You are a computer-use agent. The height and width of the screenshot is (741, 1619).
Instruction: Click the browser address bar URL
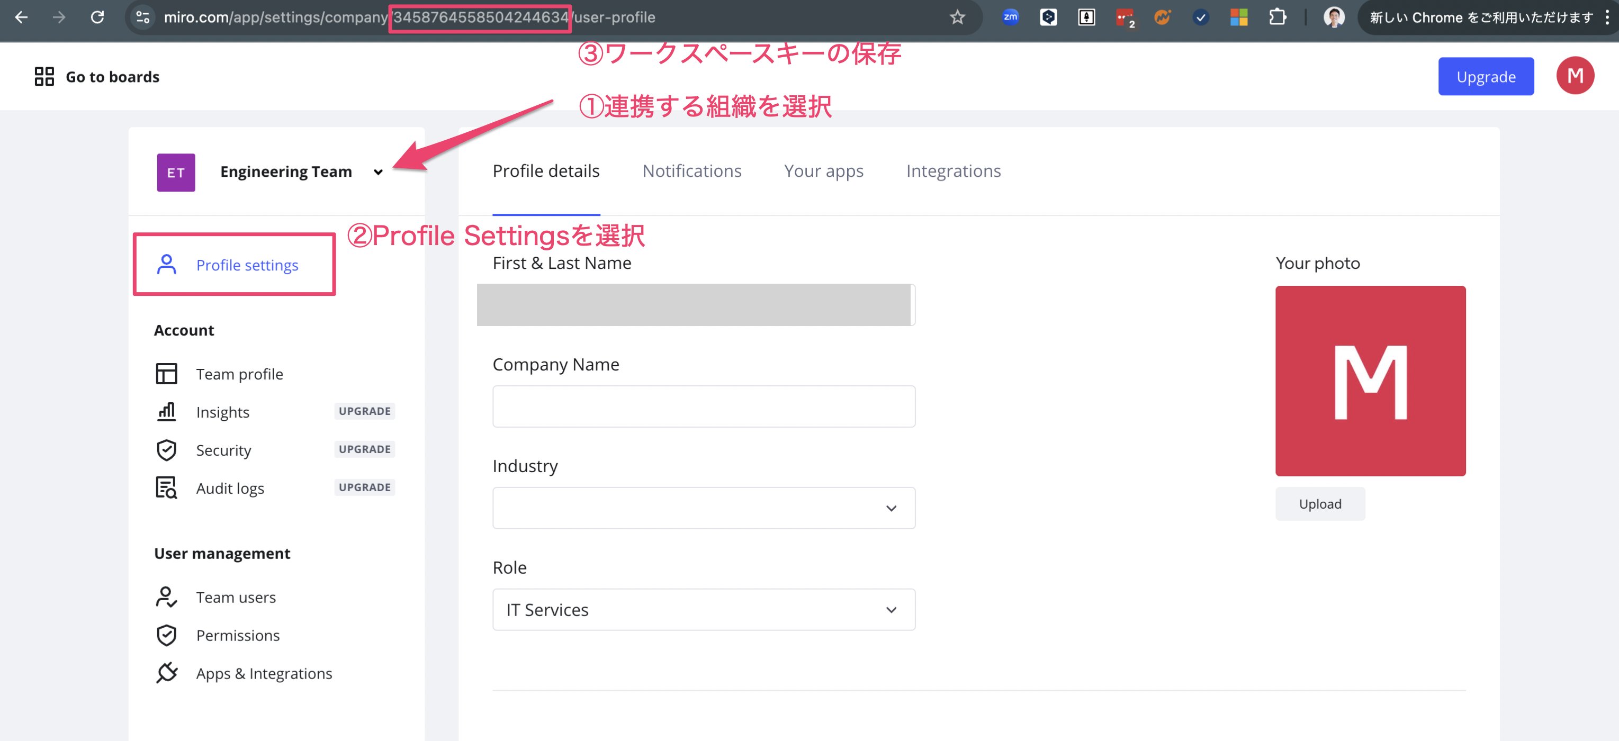[409, 17]
